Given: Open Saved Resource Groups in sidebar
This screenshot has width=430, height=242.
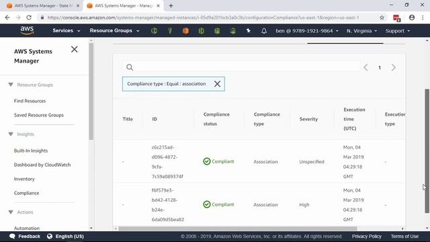Looking at the screenshot, I should point(39,115).
